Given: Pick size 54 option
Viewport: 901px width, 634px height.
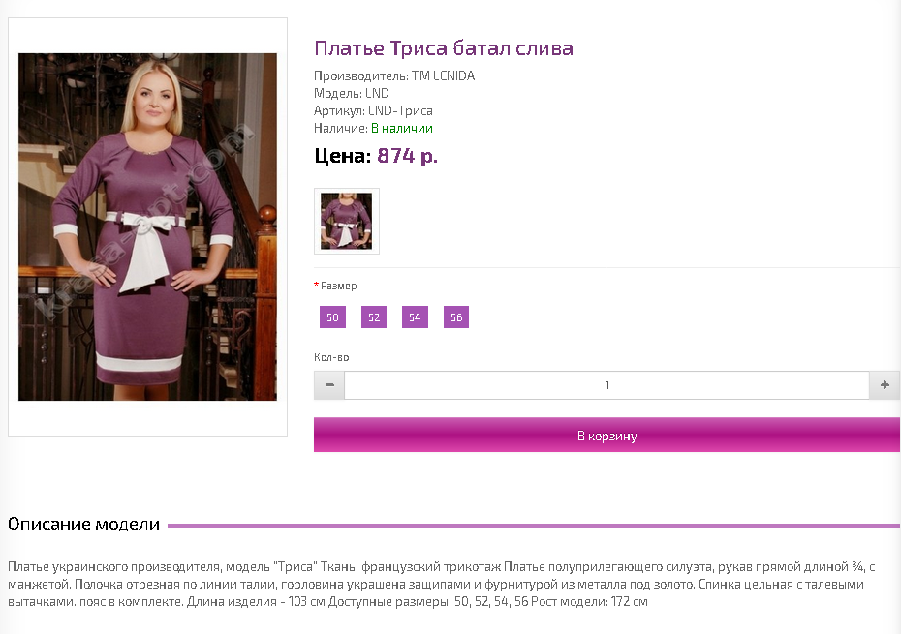Looking at the screenshot, I should 415,317.
